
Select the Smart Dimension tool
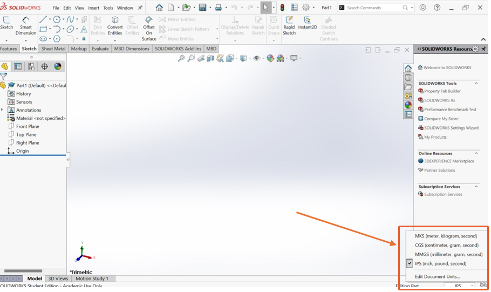26,26
